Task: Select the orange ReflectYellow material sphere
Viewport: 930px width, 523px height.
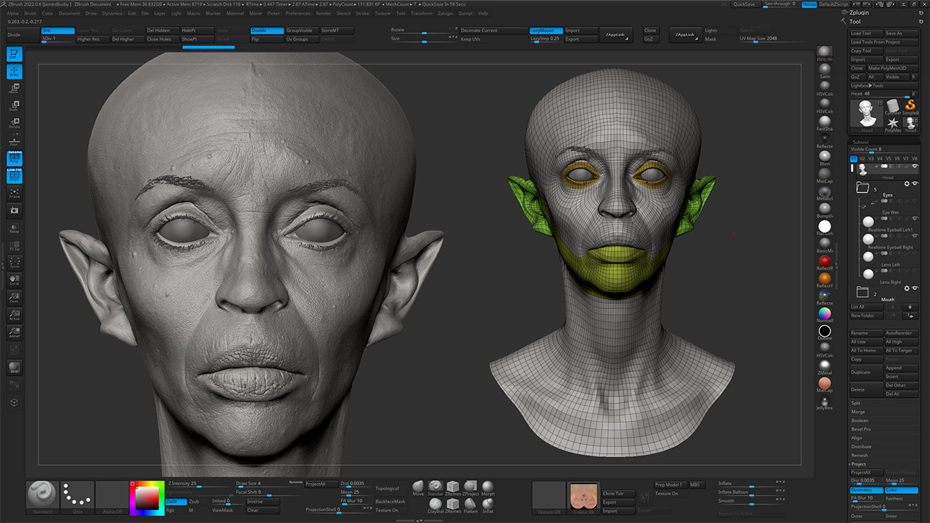Action: (825, 278)
